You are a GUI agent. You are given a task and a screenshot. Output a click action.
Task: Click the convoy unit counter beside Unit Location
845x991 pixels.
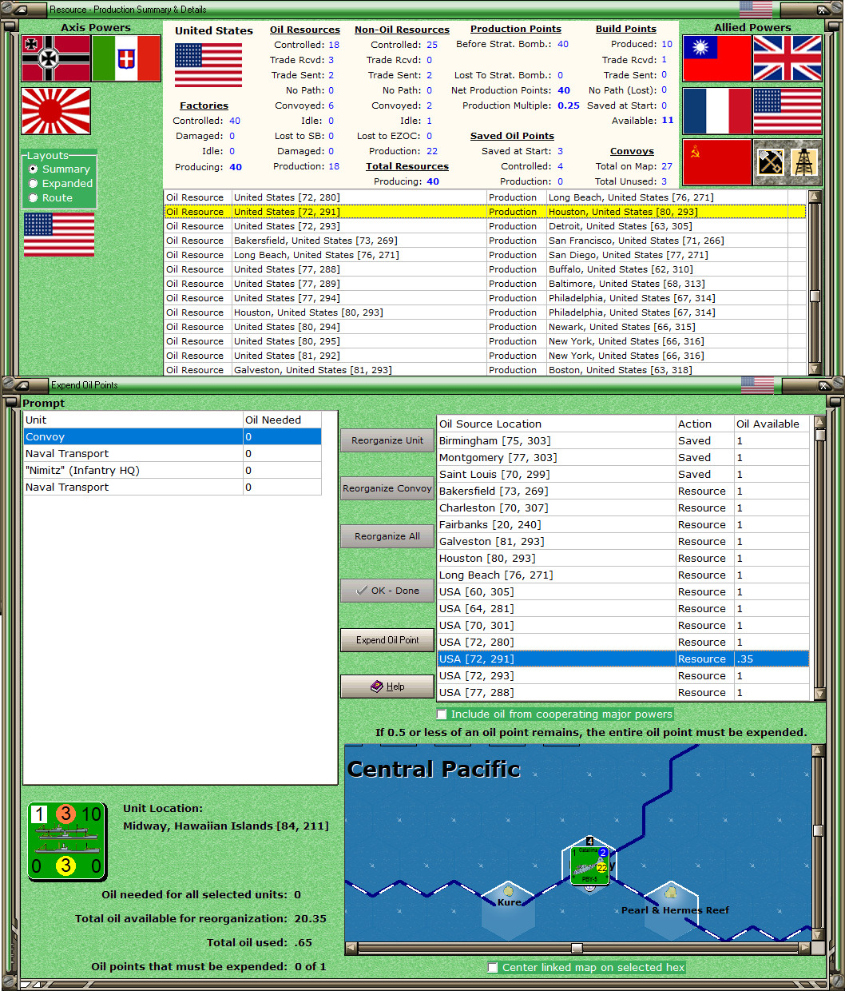67,842
